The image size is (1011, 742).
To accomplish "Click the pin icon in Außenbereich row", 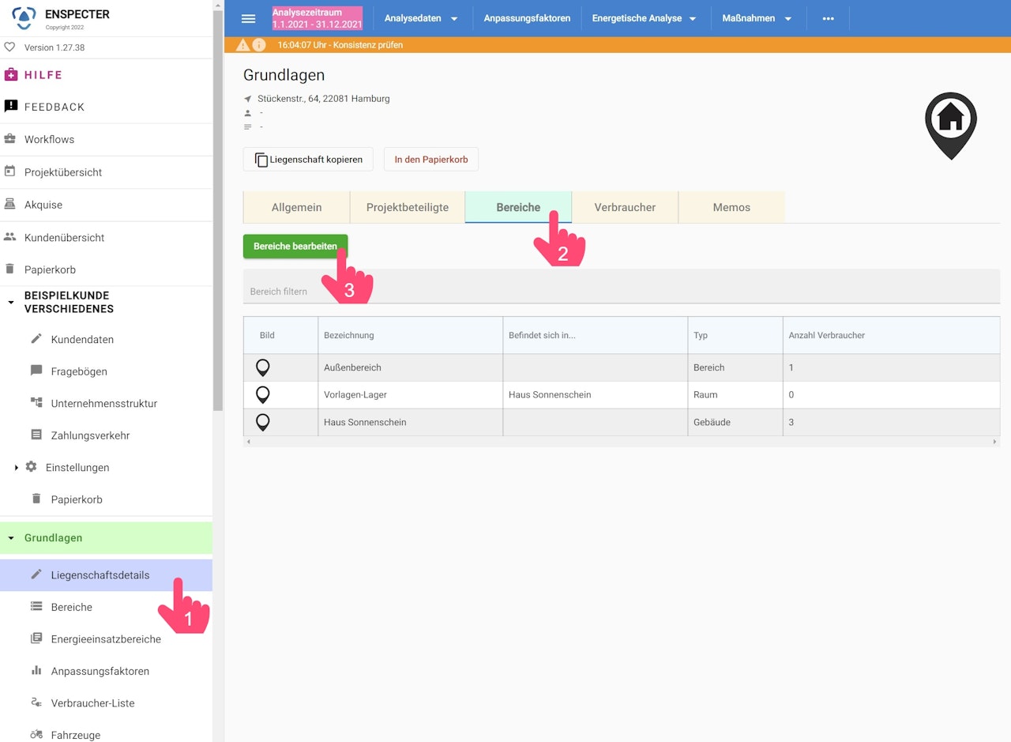I will tap(263, 367).
